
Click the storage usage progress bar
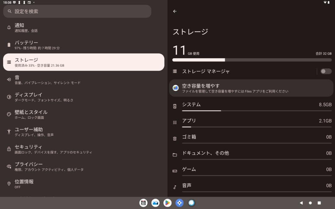click(252, 60)
